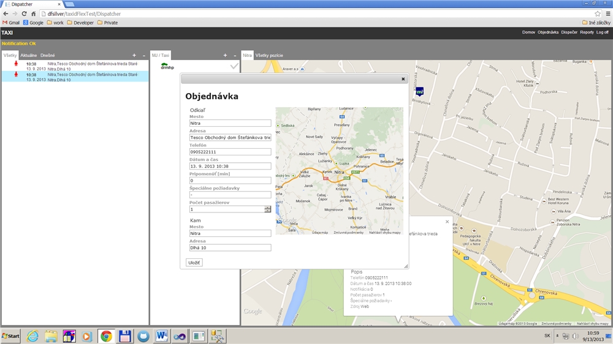Open Microsoft Word from taskbar
This screenshot has width=613, height=344.
(x=161, y=336)
